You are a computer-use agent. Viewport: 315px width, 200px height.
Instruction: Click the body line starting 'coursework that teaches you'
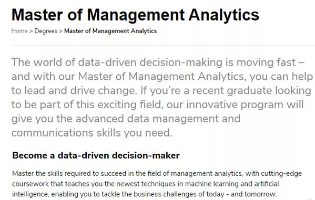[x=146, y=184]
